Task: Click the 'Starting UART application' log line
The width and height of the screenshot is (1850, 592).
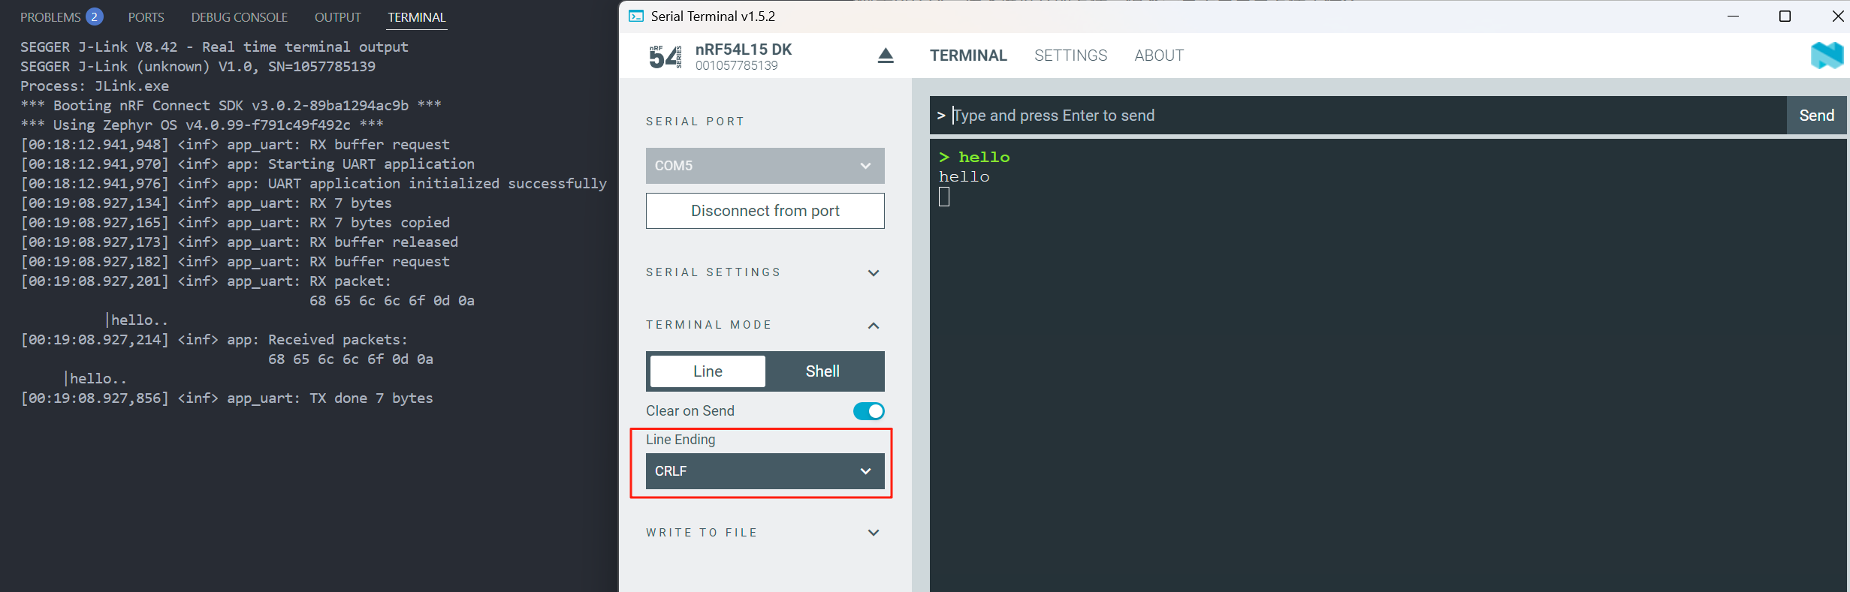Action: [x=248, y=164]
